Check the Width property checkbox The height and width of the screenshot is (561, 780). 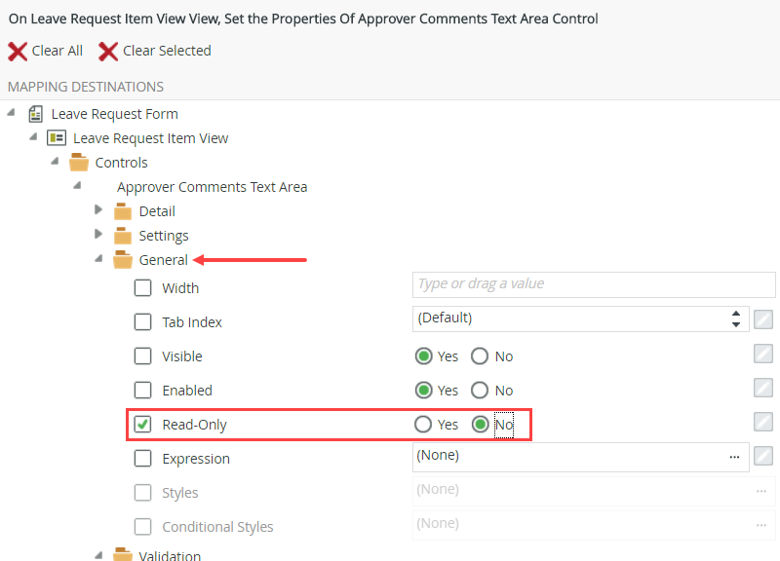pyautogui.click(x=142, y=287)
